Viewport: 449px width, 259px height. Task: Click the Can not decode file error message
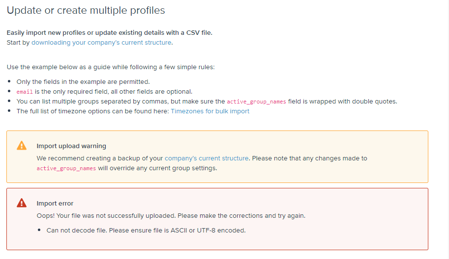(146, 231)
